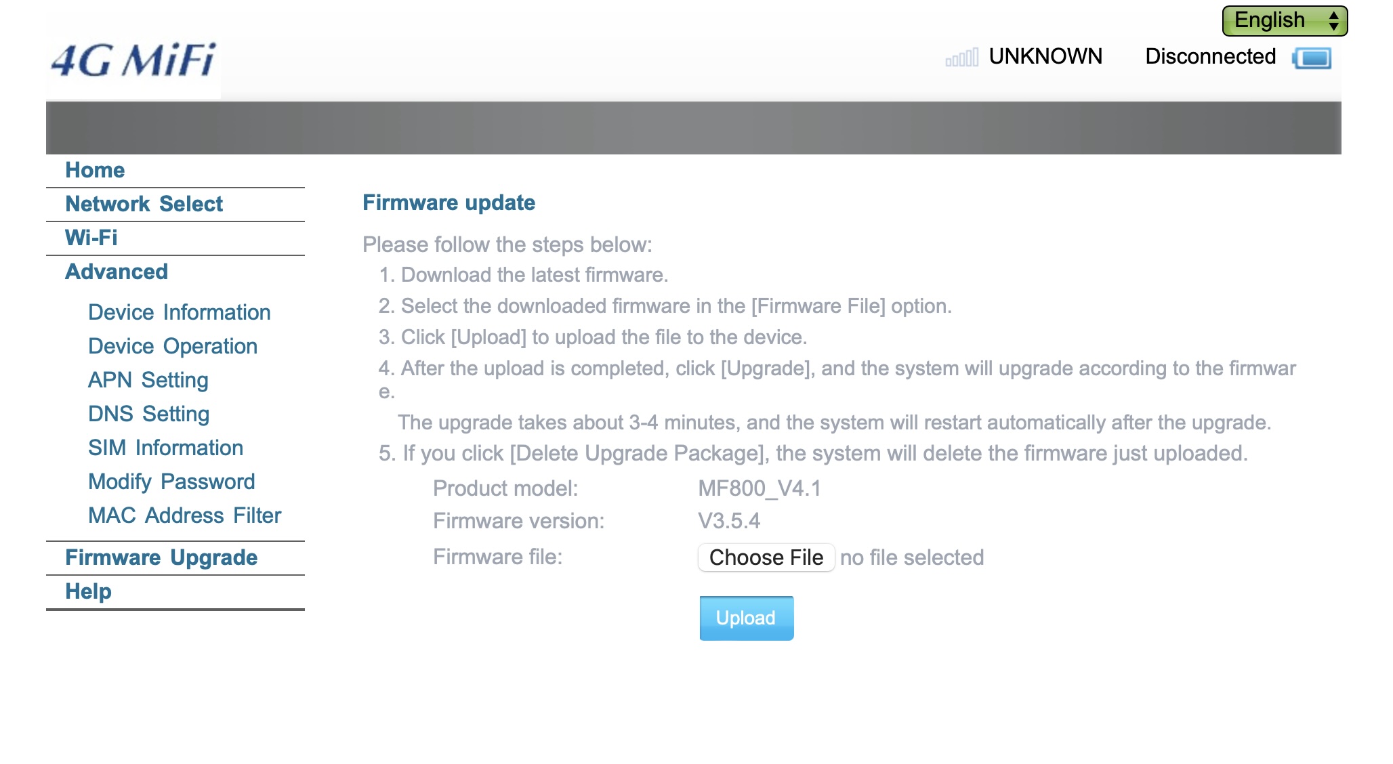Collapse the Advanced menu section
This screenshot has height=764, width=1393.
click(x=117, y=272)
